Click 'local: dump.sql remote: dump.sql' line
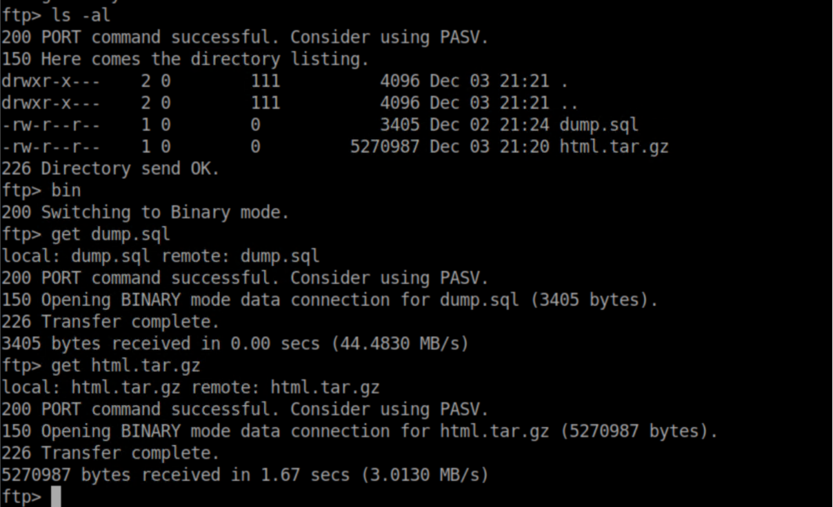 pyautogui.click(x=161, y=256)
